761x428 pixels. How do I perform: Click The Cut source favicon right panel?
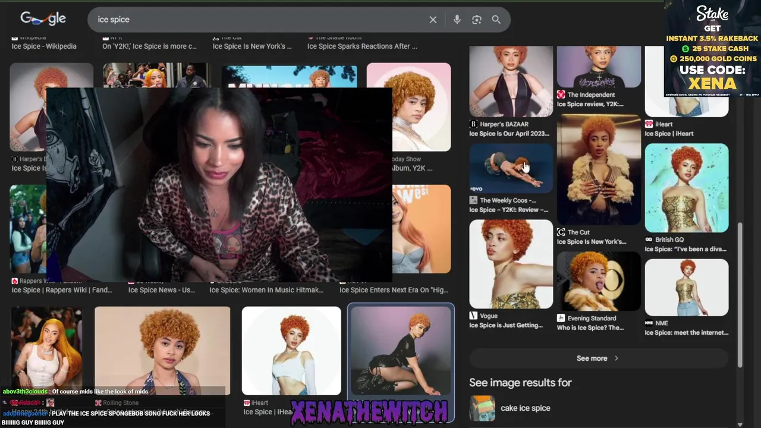[x=561, y=232]
